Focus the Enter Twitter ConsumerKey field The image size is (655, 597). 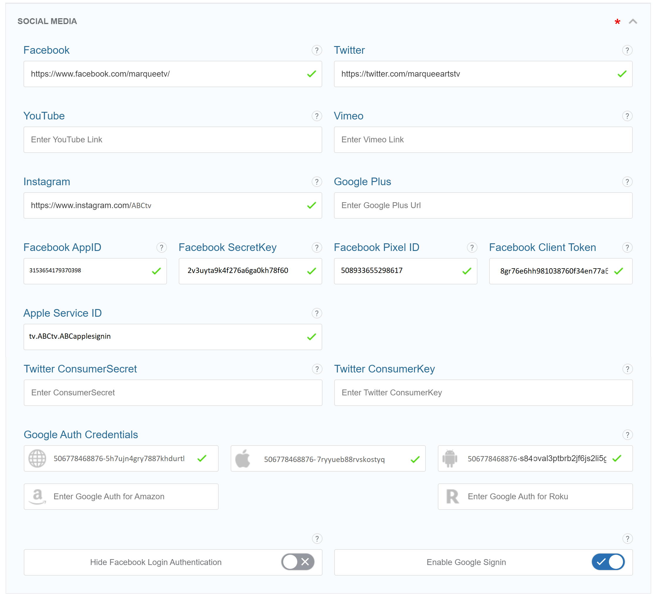[483, 393]
